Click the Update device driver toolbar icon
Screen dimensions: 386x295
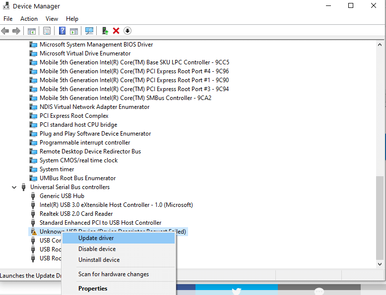tap(105, 31)
